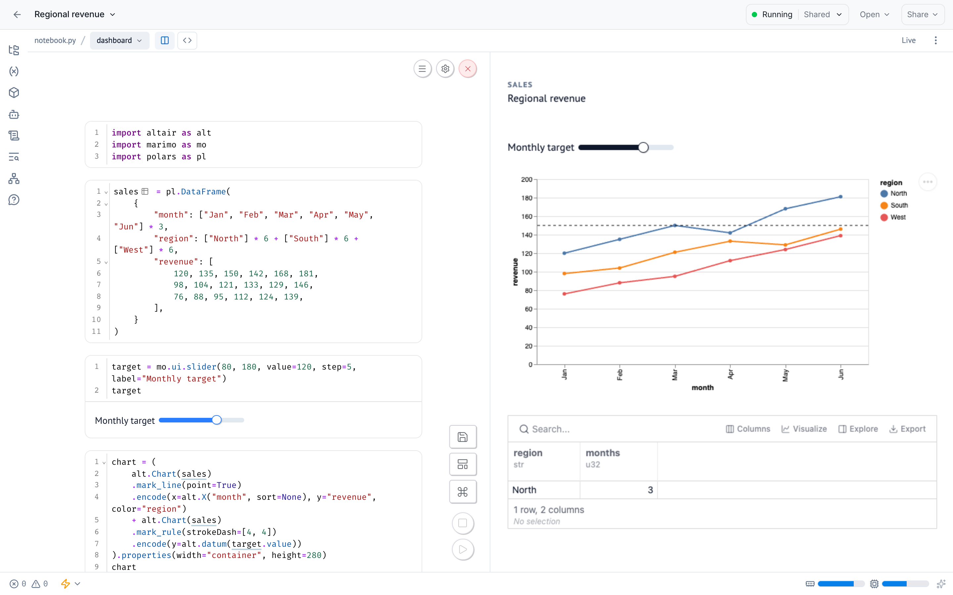
Task: Collapse the fold arrow on revenue line 5
Action: pos(106,262)
